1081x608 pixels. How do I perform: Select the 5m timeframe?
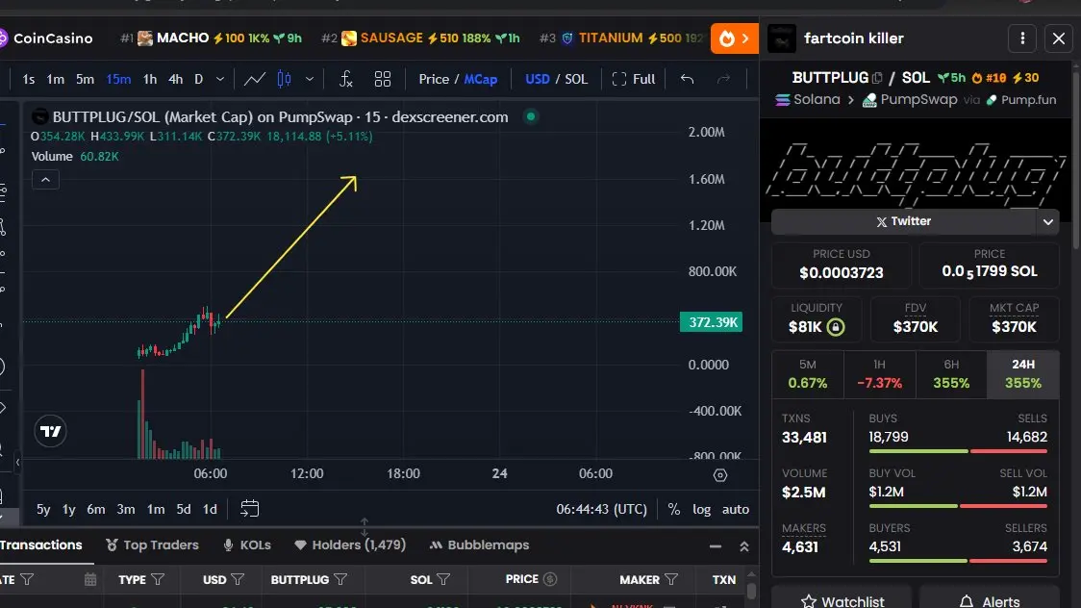85,79
